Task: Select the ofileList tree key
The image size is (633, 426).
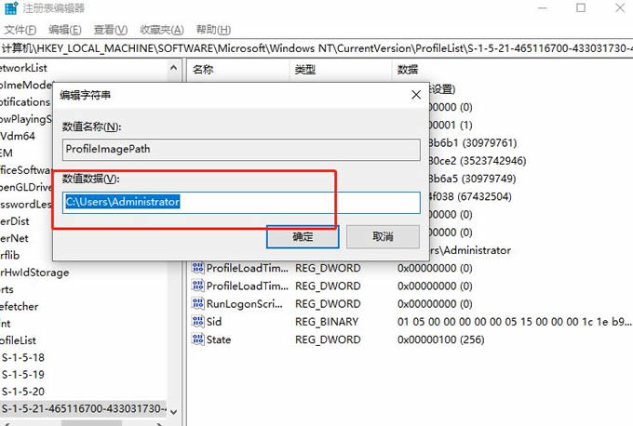Action: 19,340
